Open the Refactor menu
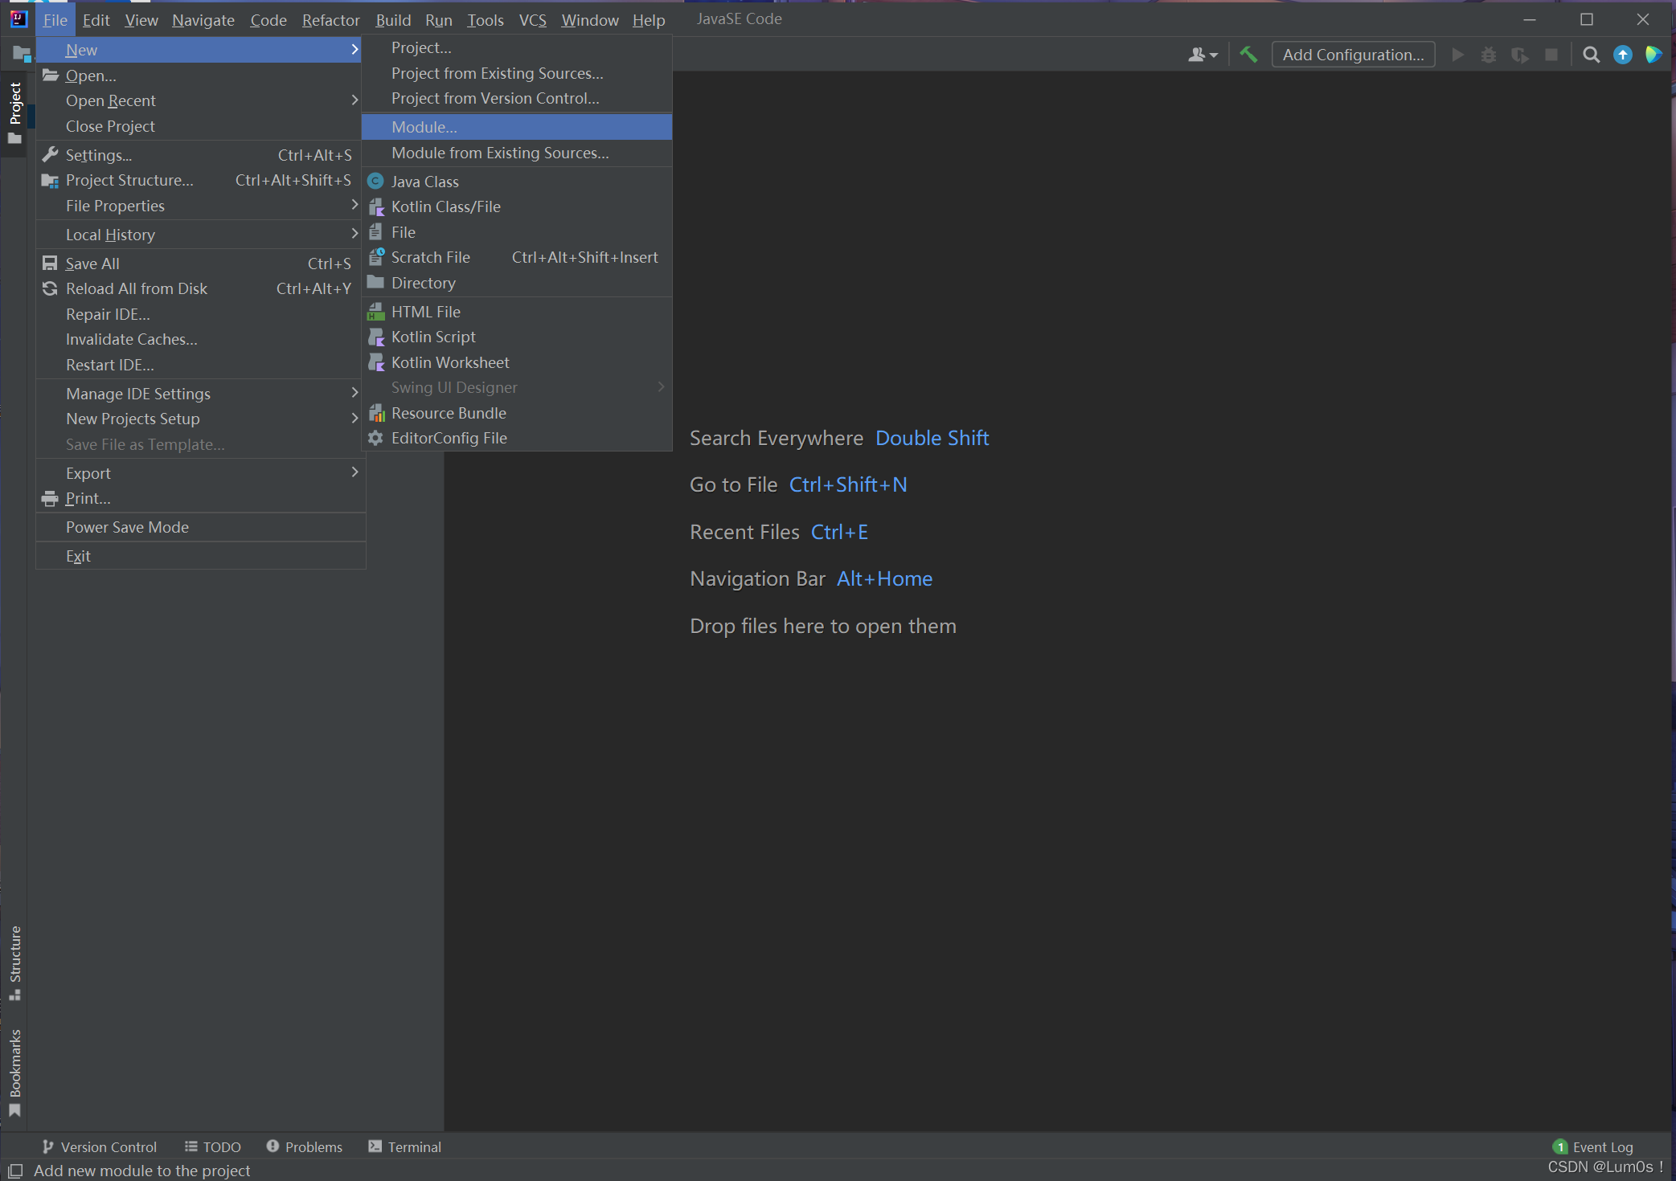The image size is (1676, 1181). click(x=330, y=20)
